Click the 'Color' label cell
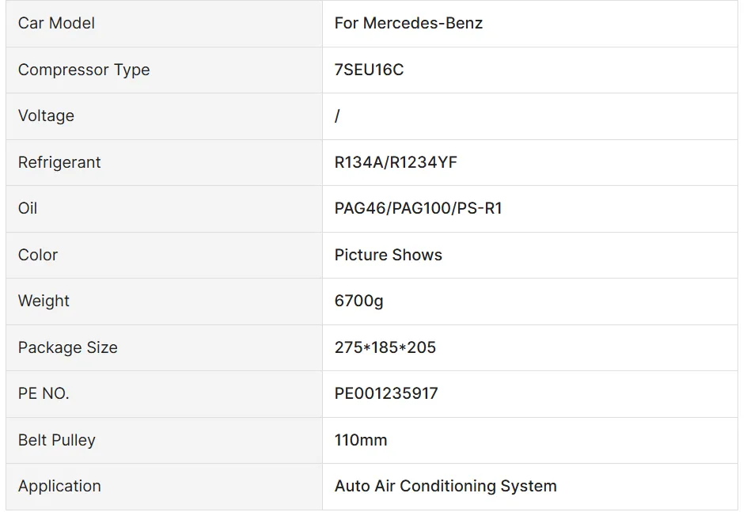747x512 pixels. click(x=38, y=255)
